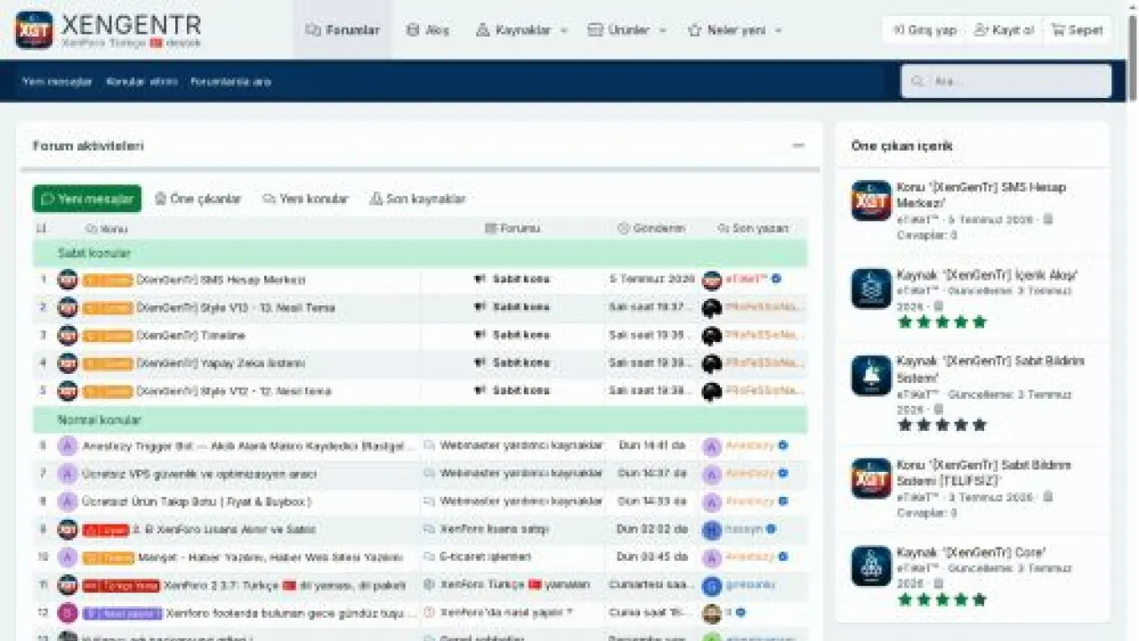This screenshot has width=1139, height=641.
Task: Open thumbnail for Kaynak [XenGenTr] Core
Action: click(871, 566)
